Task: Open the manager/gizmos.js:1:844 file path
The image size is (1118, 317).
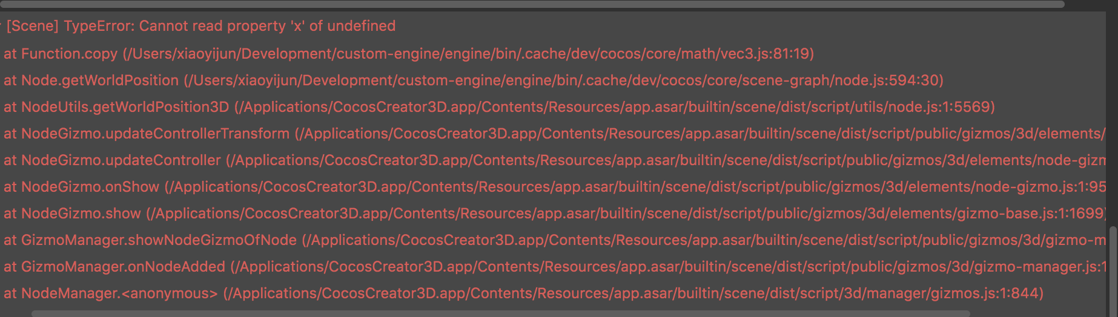Action: (x=633, y=293)
